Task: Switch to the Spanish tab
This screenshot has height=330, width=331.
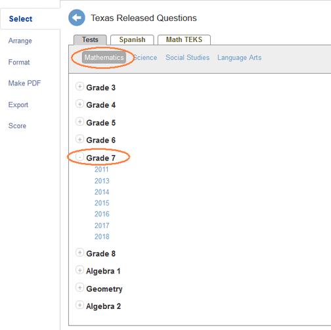Action: point(132,39)
